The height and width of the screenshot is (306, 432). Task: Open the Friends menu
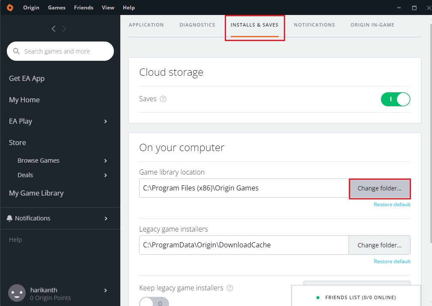point(84,7)
